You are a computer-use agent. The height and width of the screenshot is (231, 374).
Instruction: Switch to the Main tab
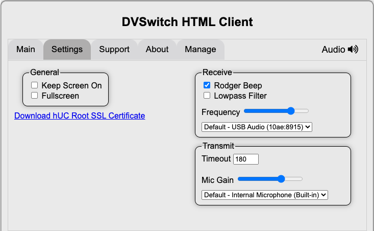pos(26,50)
